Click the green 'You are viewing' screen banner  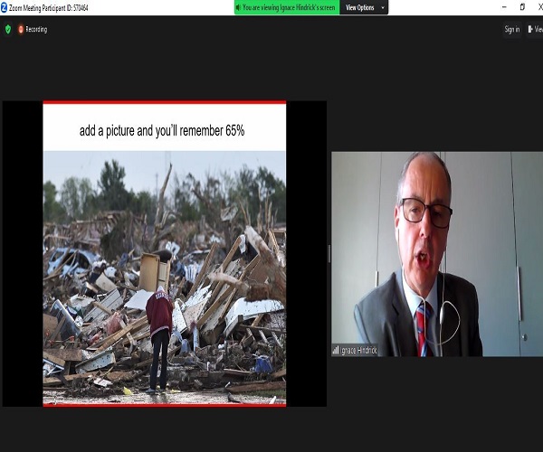pos(287,7)
